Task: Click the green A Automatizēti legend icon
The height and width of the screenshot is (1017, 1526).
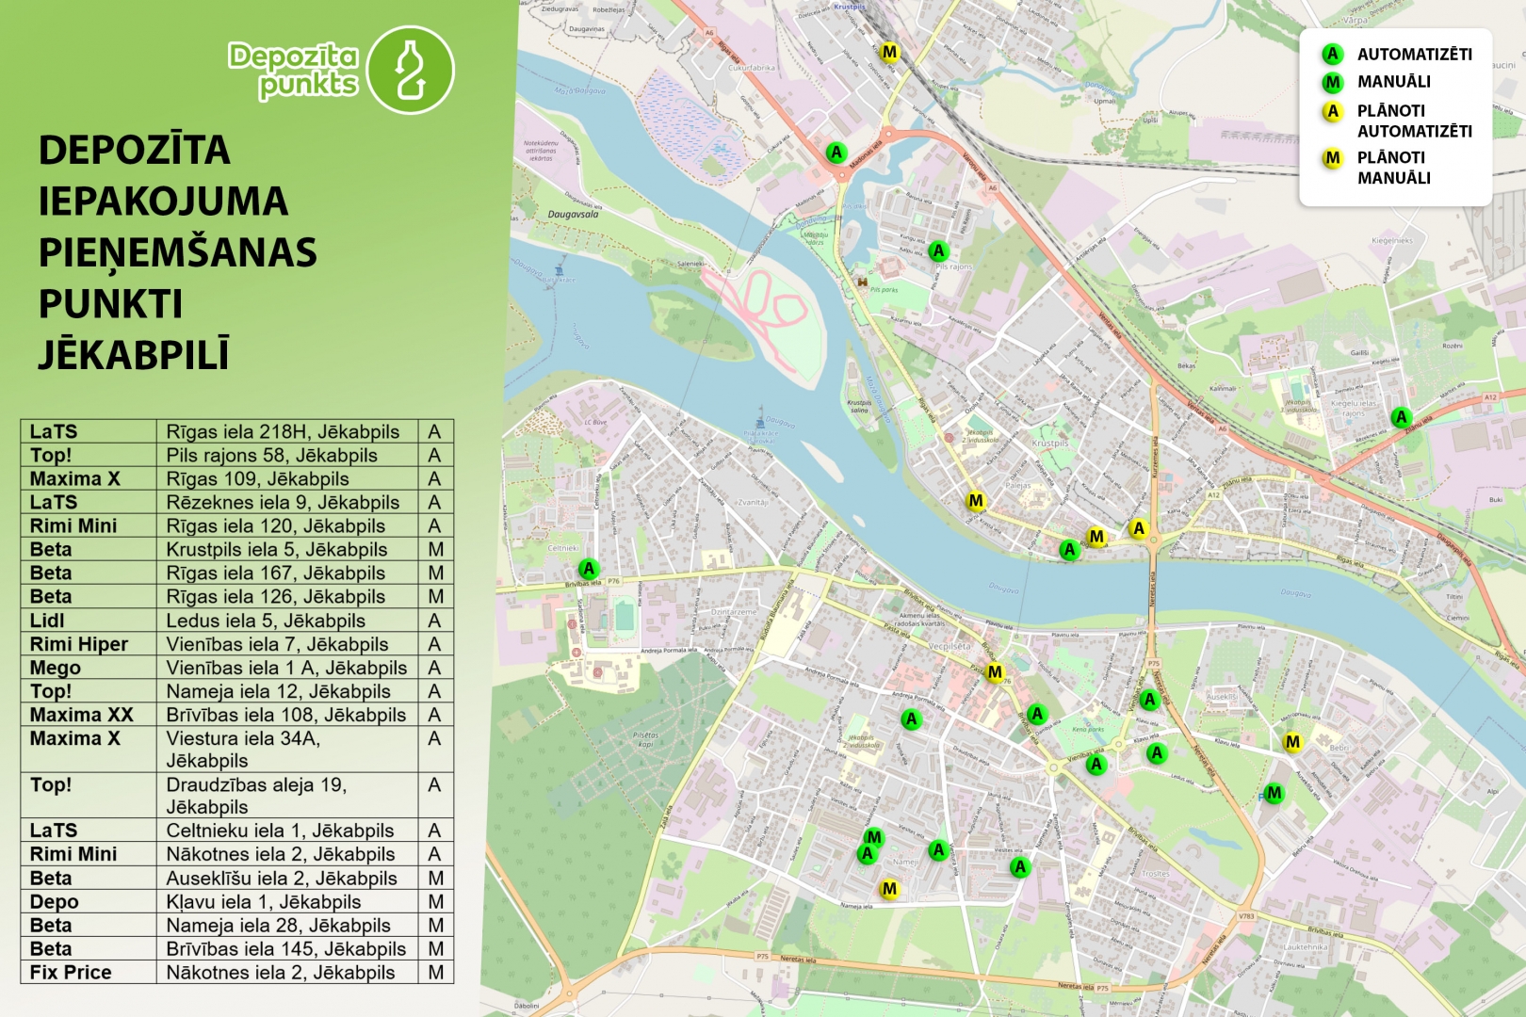Action: [1332, 55]
